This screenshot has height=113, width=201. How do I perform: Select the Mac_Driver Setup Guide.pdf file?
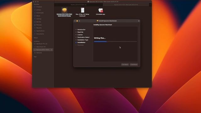coord(82,12)
